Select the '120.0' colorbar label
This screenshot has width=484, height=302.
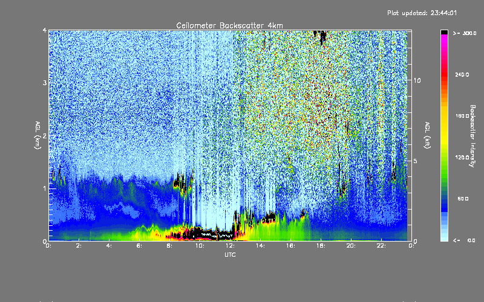pos(462,157)
